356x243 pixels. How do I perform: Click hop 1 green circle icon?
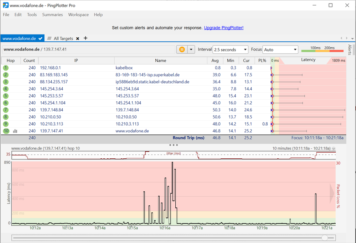click(6, 68)
